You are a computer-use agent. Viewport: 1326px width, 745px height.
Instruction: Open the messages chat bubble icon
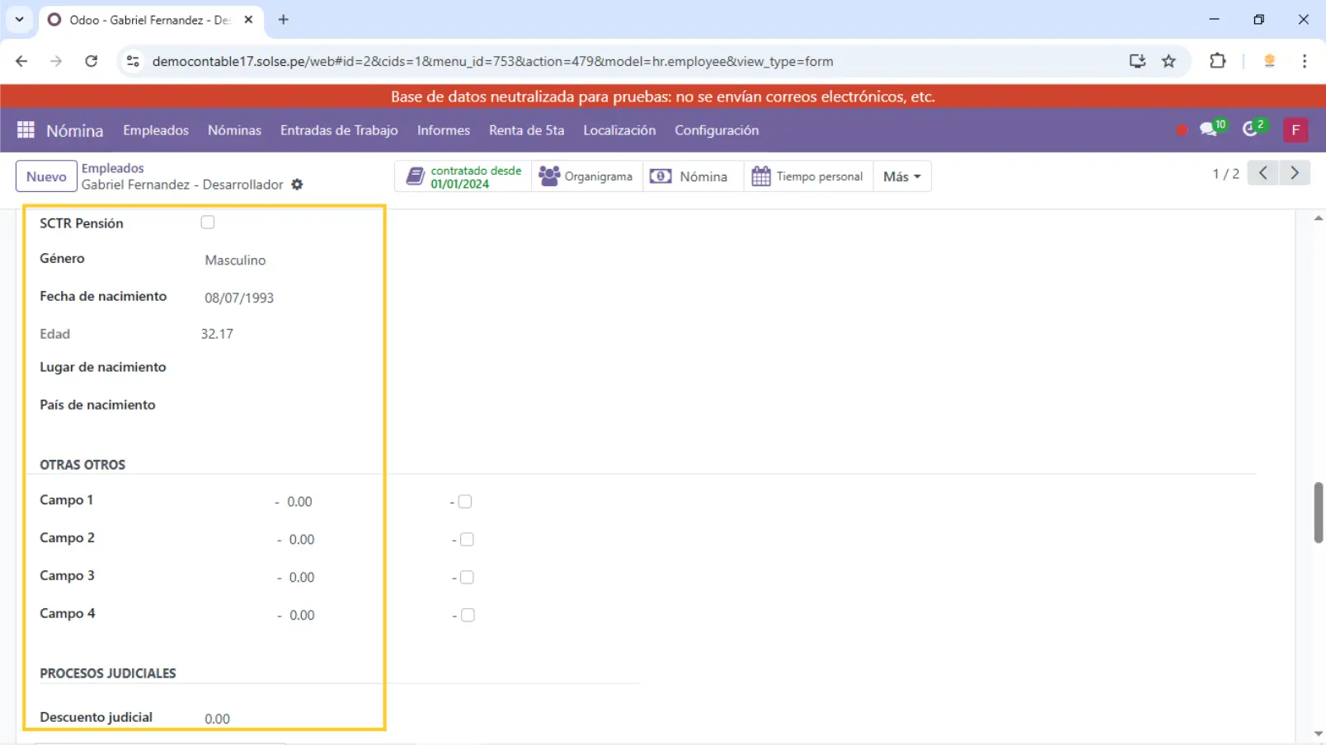[1209, 129]
